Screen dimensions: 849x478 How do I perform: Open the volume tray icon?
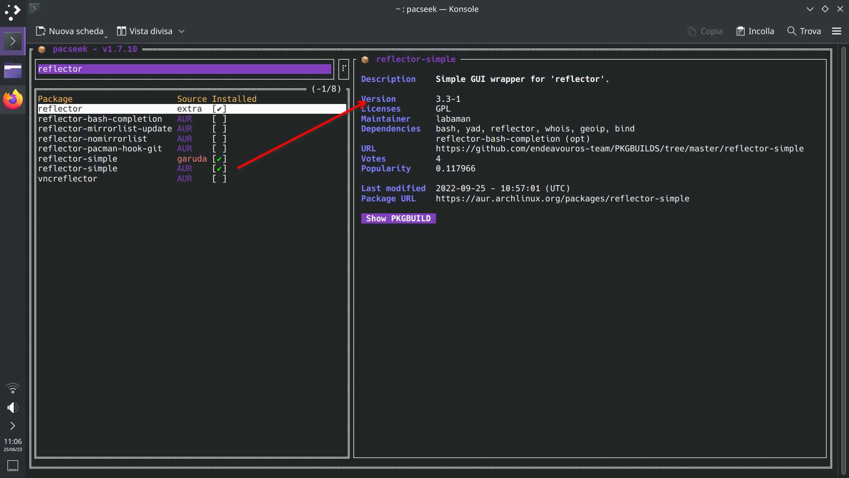coord(13,408)
